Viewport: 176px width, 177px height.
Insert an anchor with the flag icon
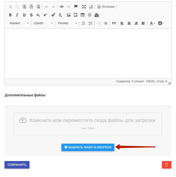coord(76,7)
